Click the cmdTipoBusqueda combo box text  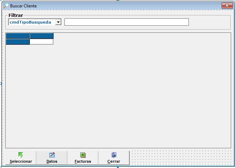coord(31,22)
